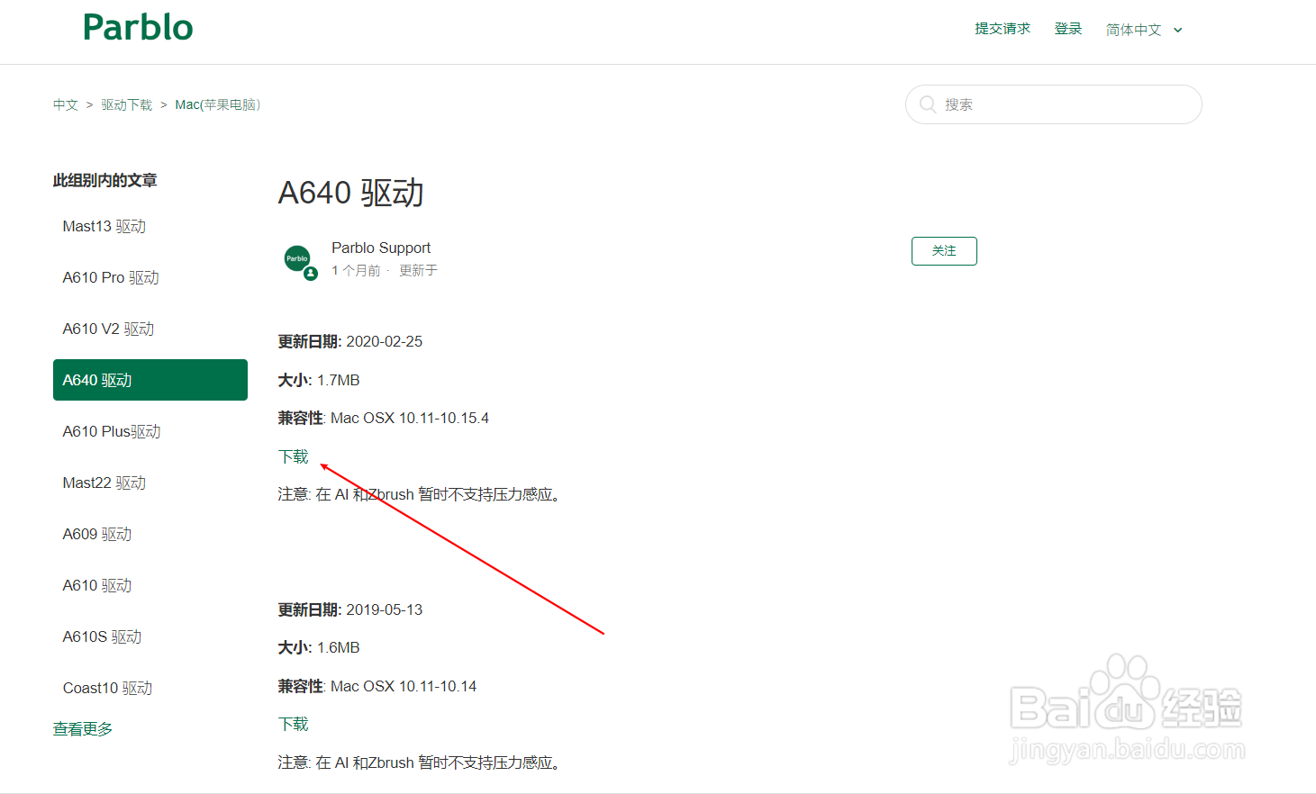Image resolution: width=1316 pixels, height=794 pixels.
Task: Open the Mast22 驱动 article
Action: [104, 483]
